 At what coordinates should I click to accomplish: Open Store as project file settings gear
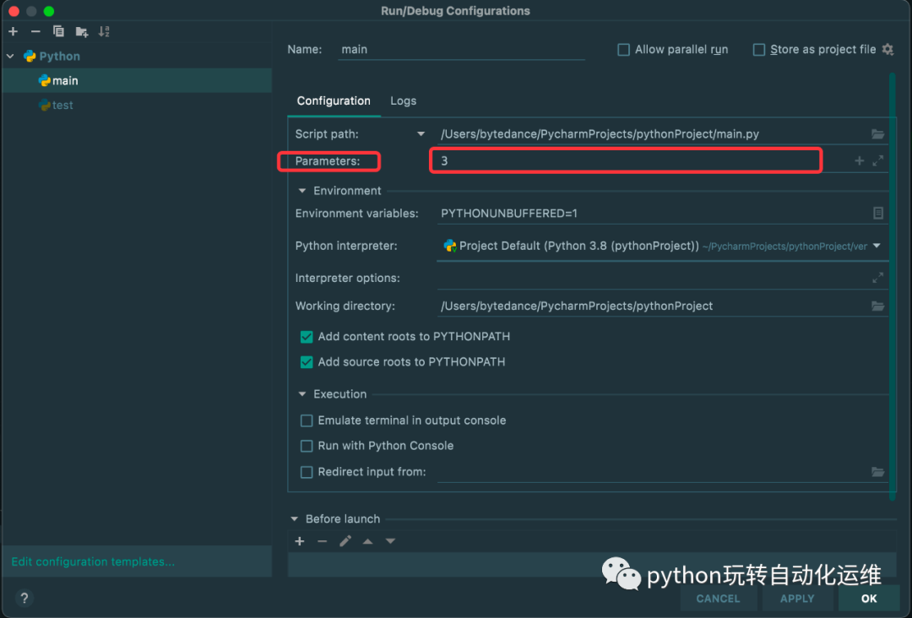[x=888, y=50]
